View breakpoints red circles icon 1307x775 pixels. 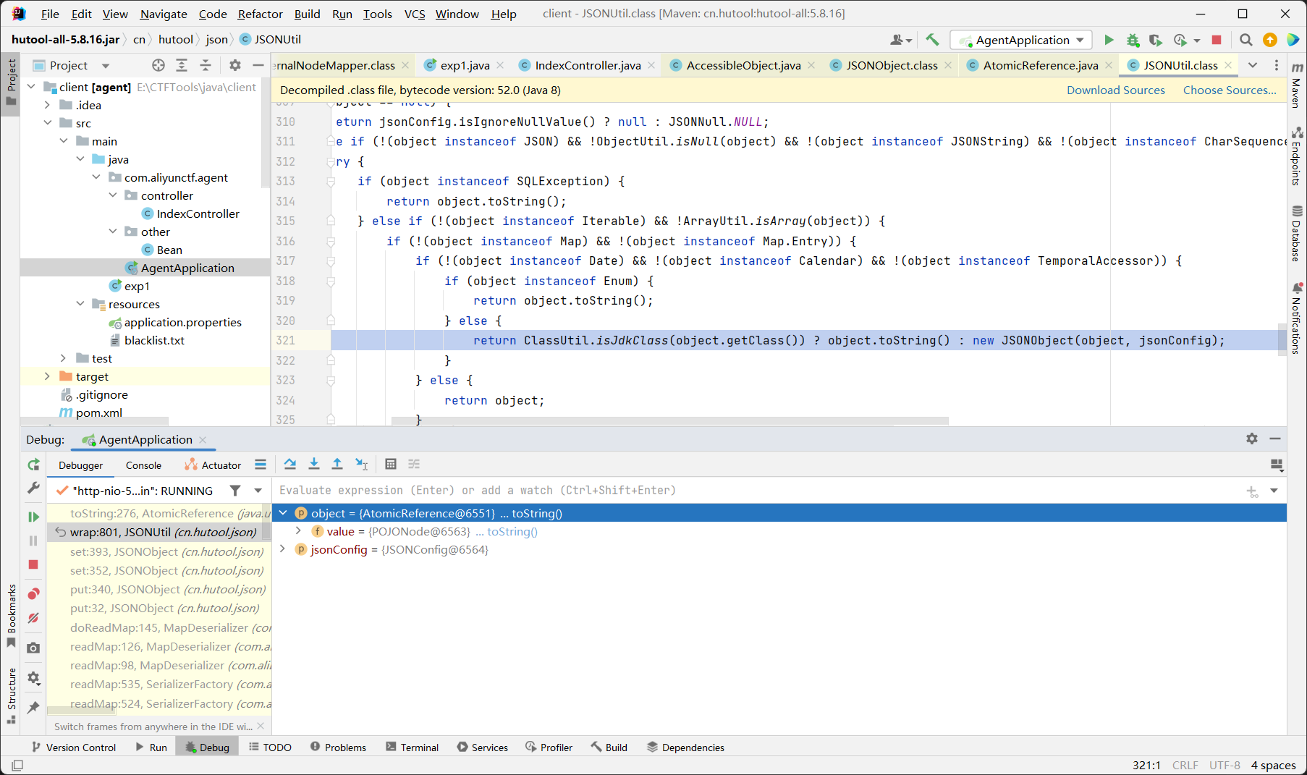click(x=33, y=594)
